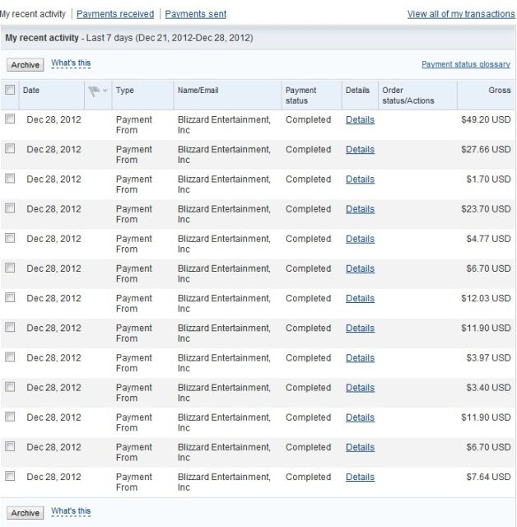The width and height of the screenshot is (517, 527).
Task: Switch to Payments received tab
Action: point(115,14)
